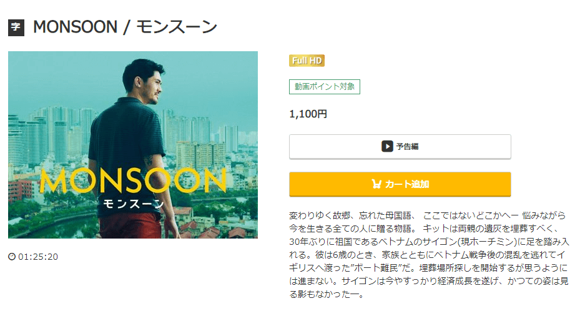The image size is (575, 321).
Task: Click the synopsis paragraph starting 変わりゆく故郷
Action: (429, 255)
